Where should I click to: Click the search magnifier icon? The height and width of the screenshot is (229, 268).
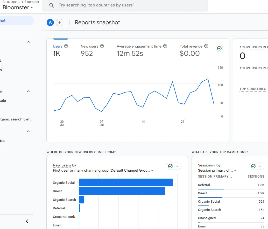(51, 5)
